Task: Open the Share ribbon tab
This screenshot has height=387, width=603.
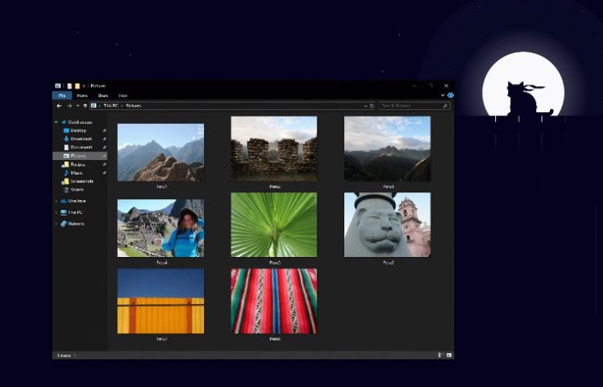Action: pos(102,95)
